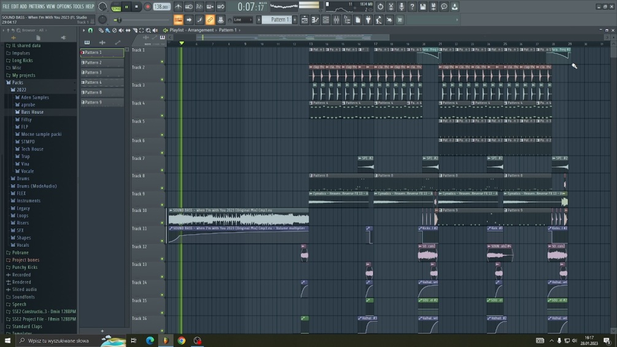Open Google Chrome from taskbar
The width and height of the screenshot is (617, 347).
point(181,340)
